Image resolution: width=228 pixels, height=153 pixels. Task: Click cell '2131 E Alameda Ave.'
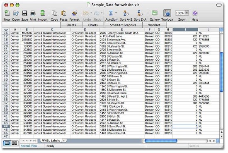click(122, 40)
